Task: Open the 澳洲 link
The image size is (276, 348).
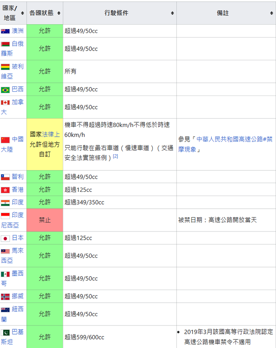Action: click(x=18, y=31)
